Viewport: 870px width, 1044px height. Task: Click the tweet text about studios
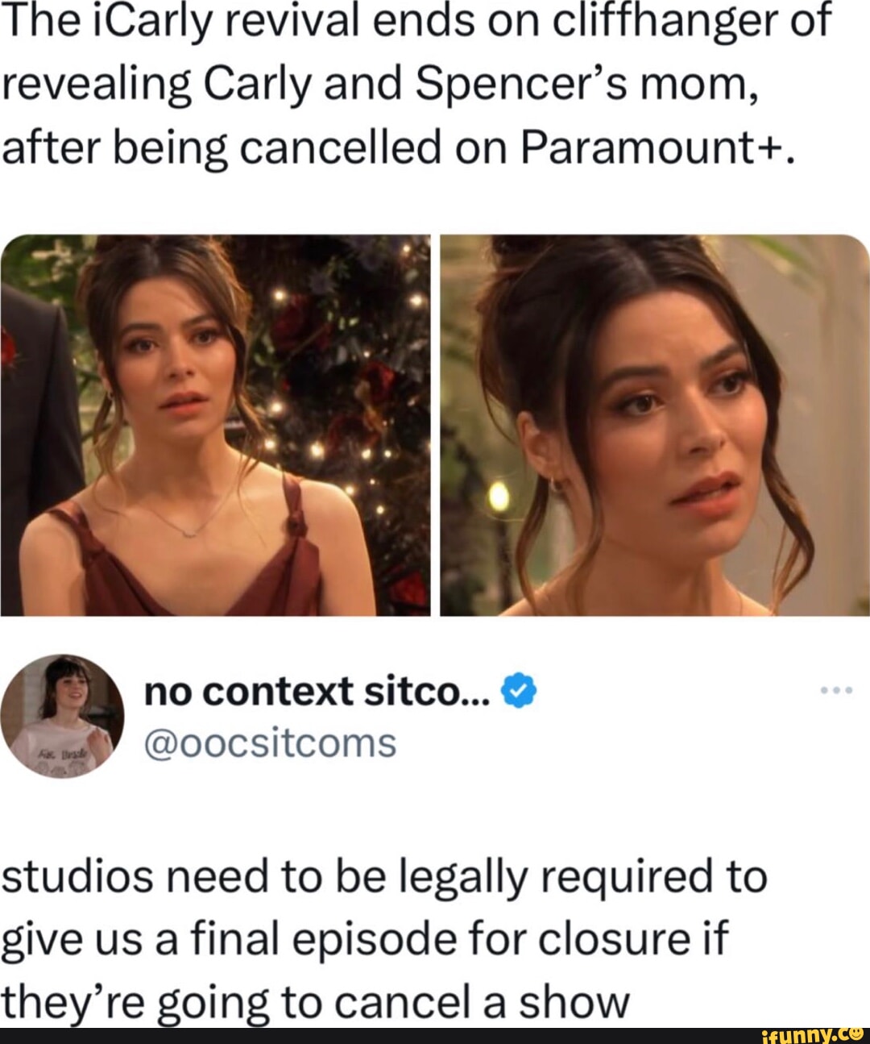[384, 939]
